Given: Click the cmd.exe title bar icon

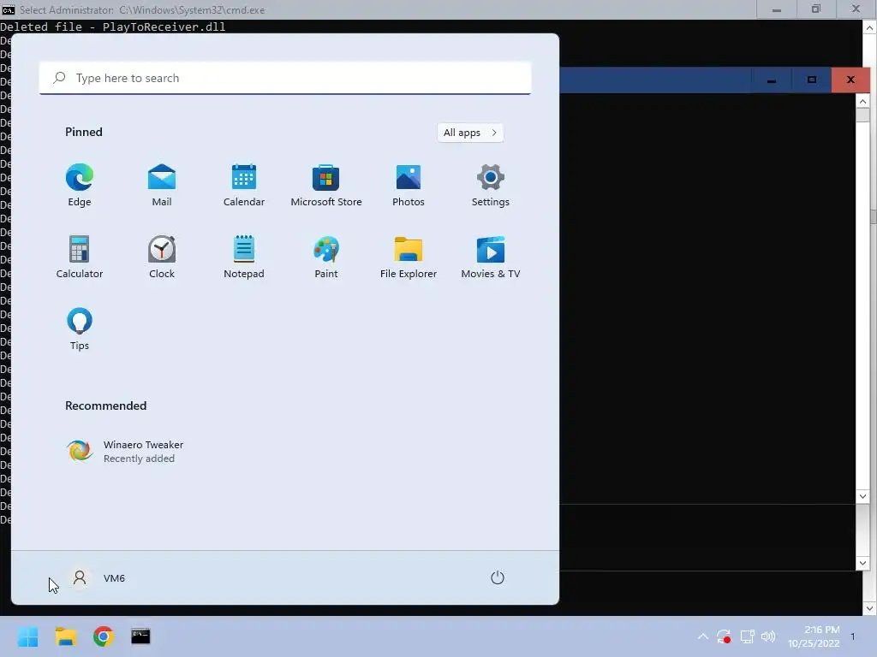Looking at the screenshot, I should (9, 9).
